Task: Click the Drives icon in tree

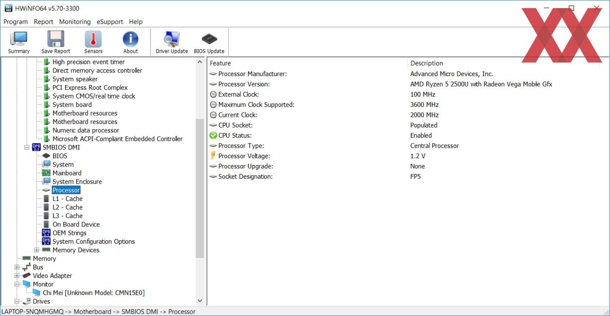Action: click(x=26, y=301)
